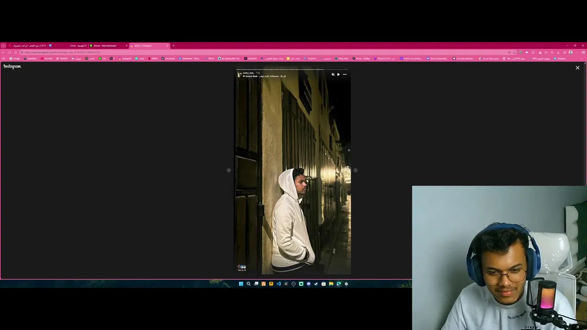View the story's seen-by viewers list
The width and height of the screenshot is (587, 330).
242,268
